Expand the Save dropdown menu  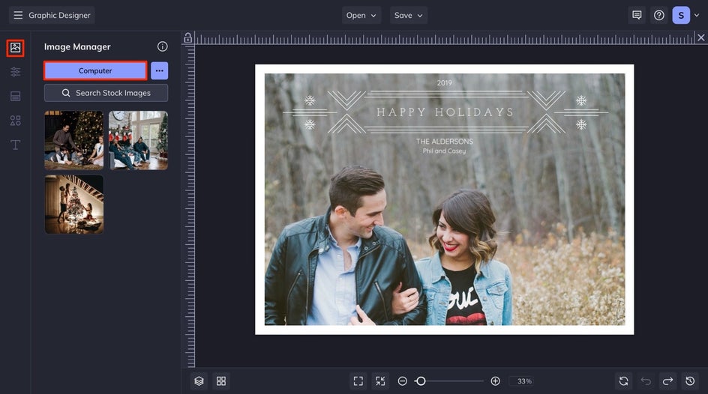click(409, 15)
